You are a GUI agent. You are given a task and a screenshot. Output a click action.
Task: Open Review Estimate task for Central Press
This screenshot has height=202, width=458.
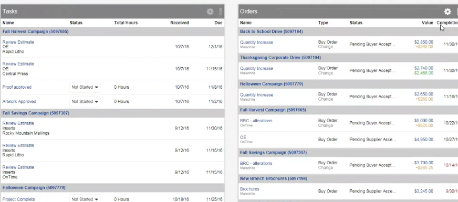click(x=18, y=64)
